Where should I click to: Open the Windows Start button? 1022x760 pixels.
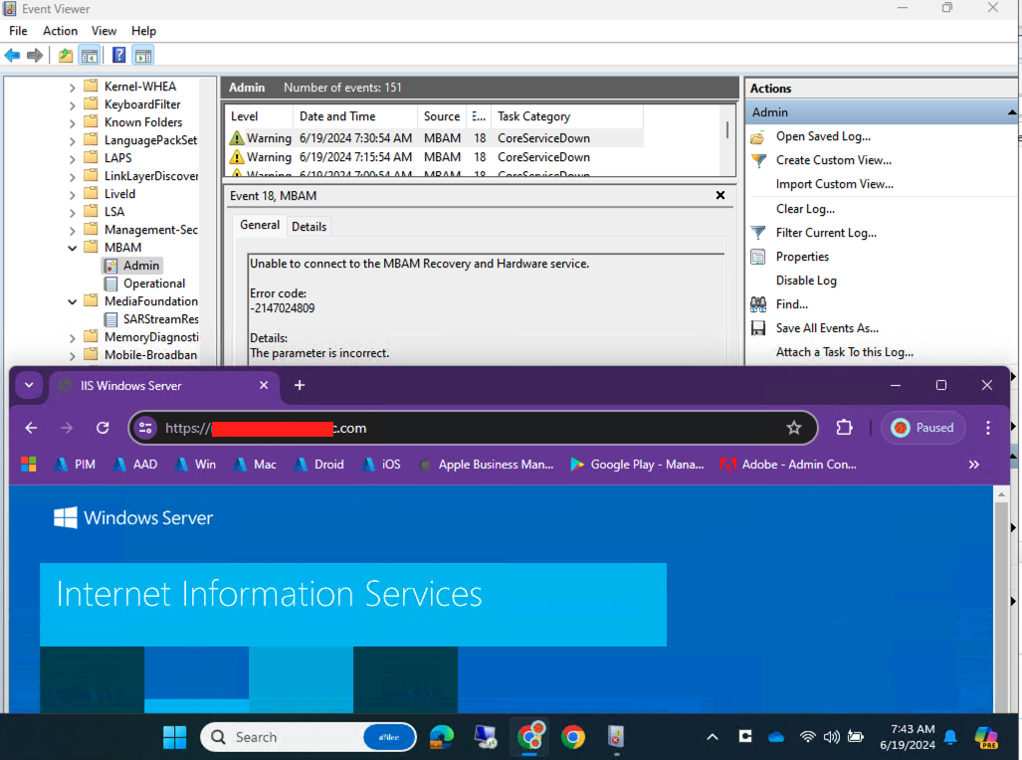(x=174, y=737)
